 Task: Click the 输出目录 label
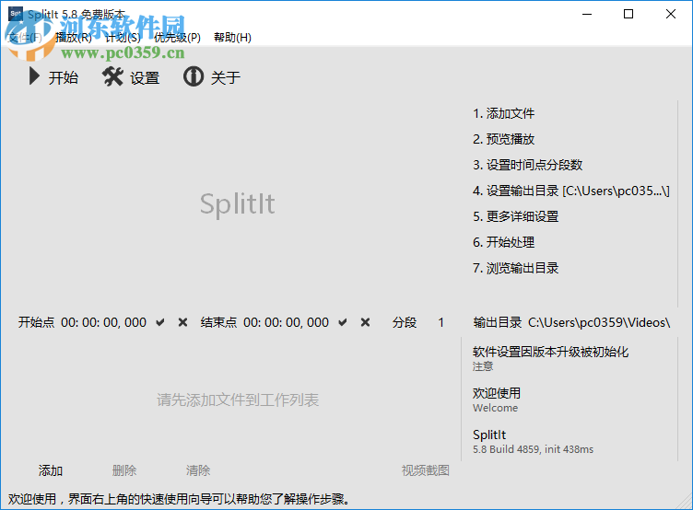pyautogui.click(x=498, y=323)
